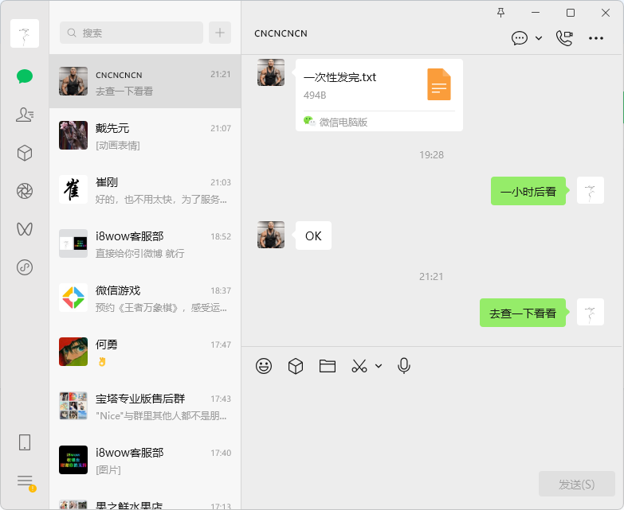Open the 崔刚 conversation
The width and height of the screenshot is (624, 510).
145,189
